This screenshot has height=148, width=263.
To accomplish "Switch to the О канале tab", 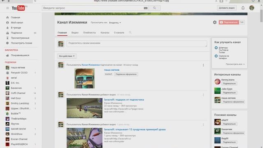I will click(x=119, y=32).
